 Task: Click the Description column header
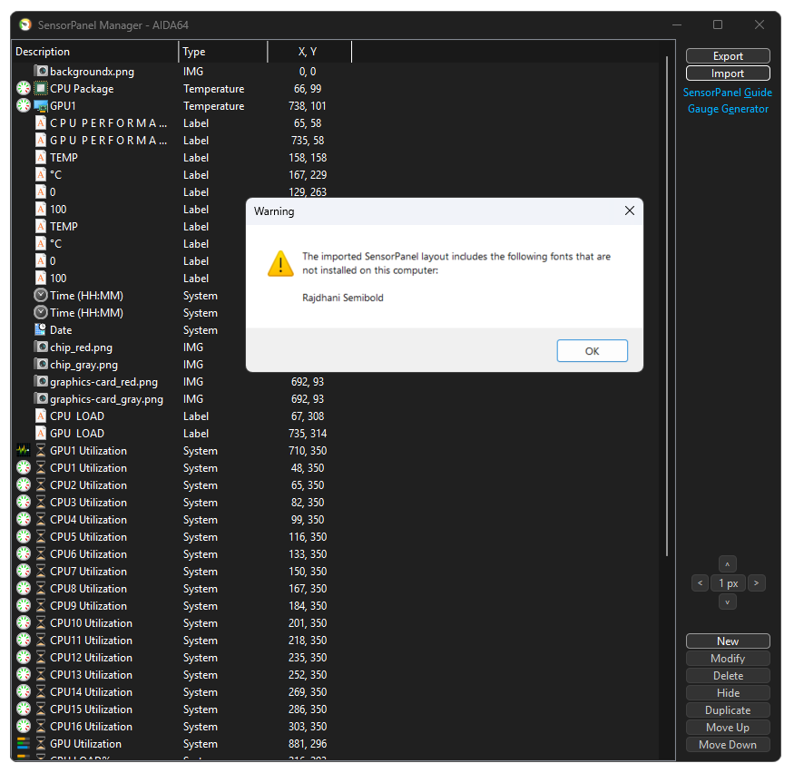[94, 52]
